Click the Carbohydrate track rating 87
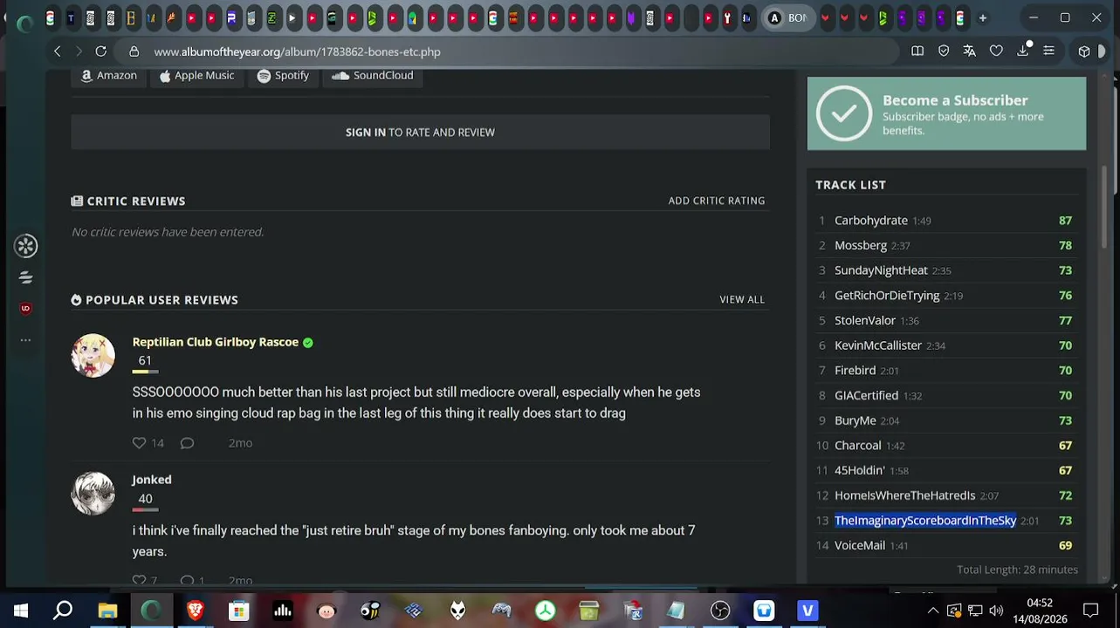The height and width of the screenshot is (628, 1120). point(1065,221)
